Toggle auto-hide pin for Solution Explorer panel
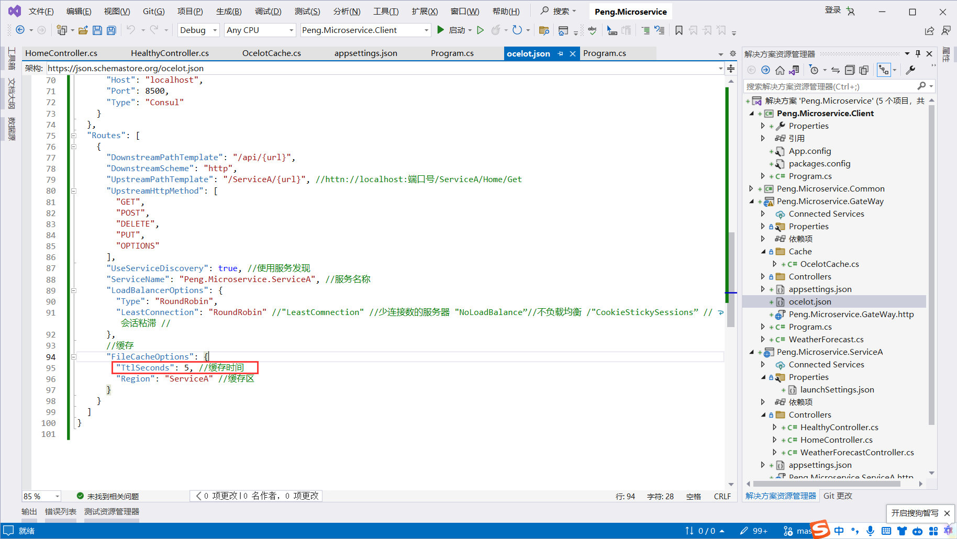 [x=918, y=53]
